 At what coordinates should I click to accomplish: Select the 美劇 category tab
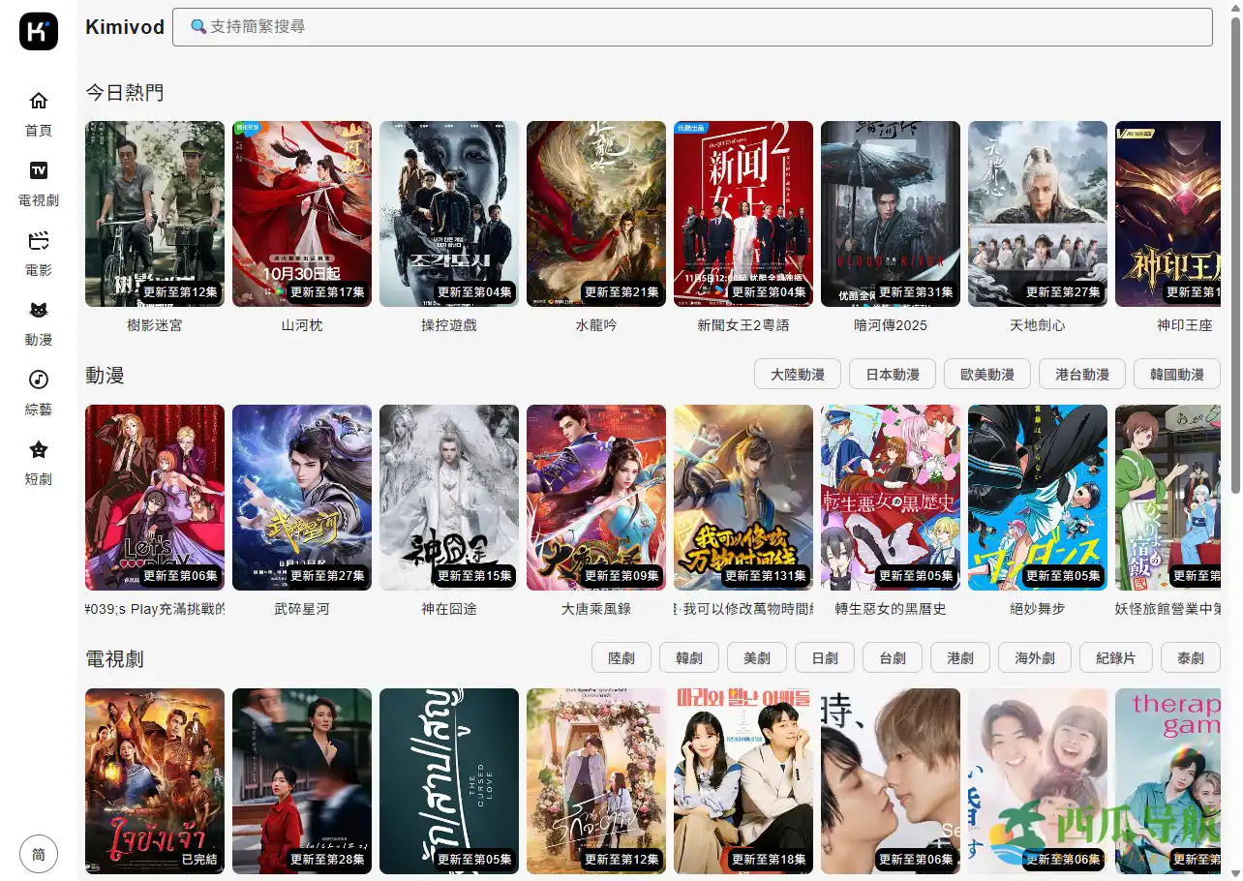757,658
